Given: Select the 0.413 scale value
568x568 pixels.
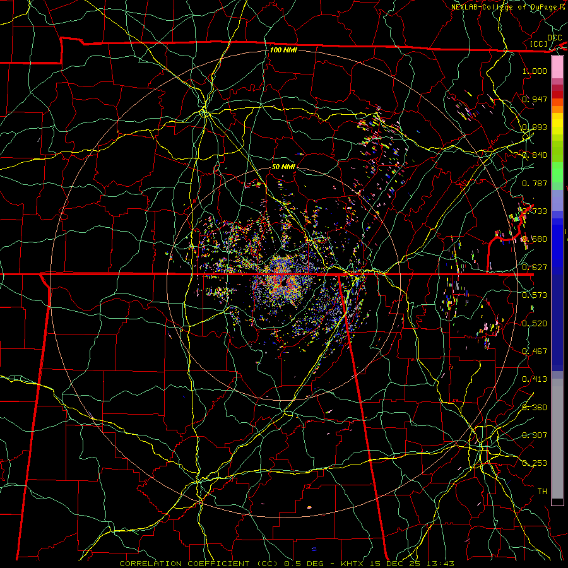Looking at the screenshot, I should point(535,379).
